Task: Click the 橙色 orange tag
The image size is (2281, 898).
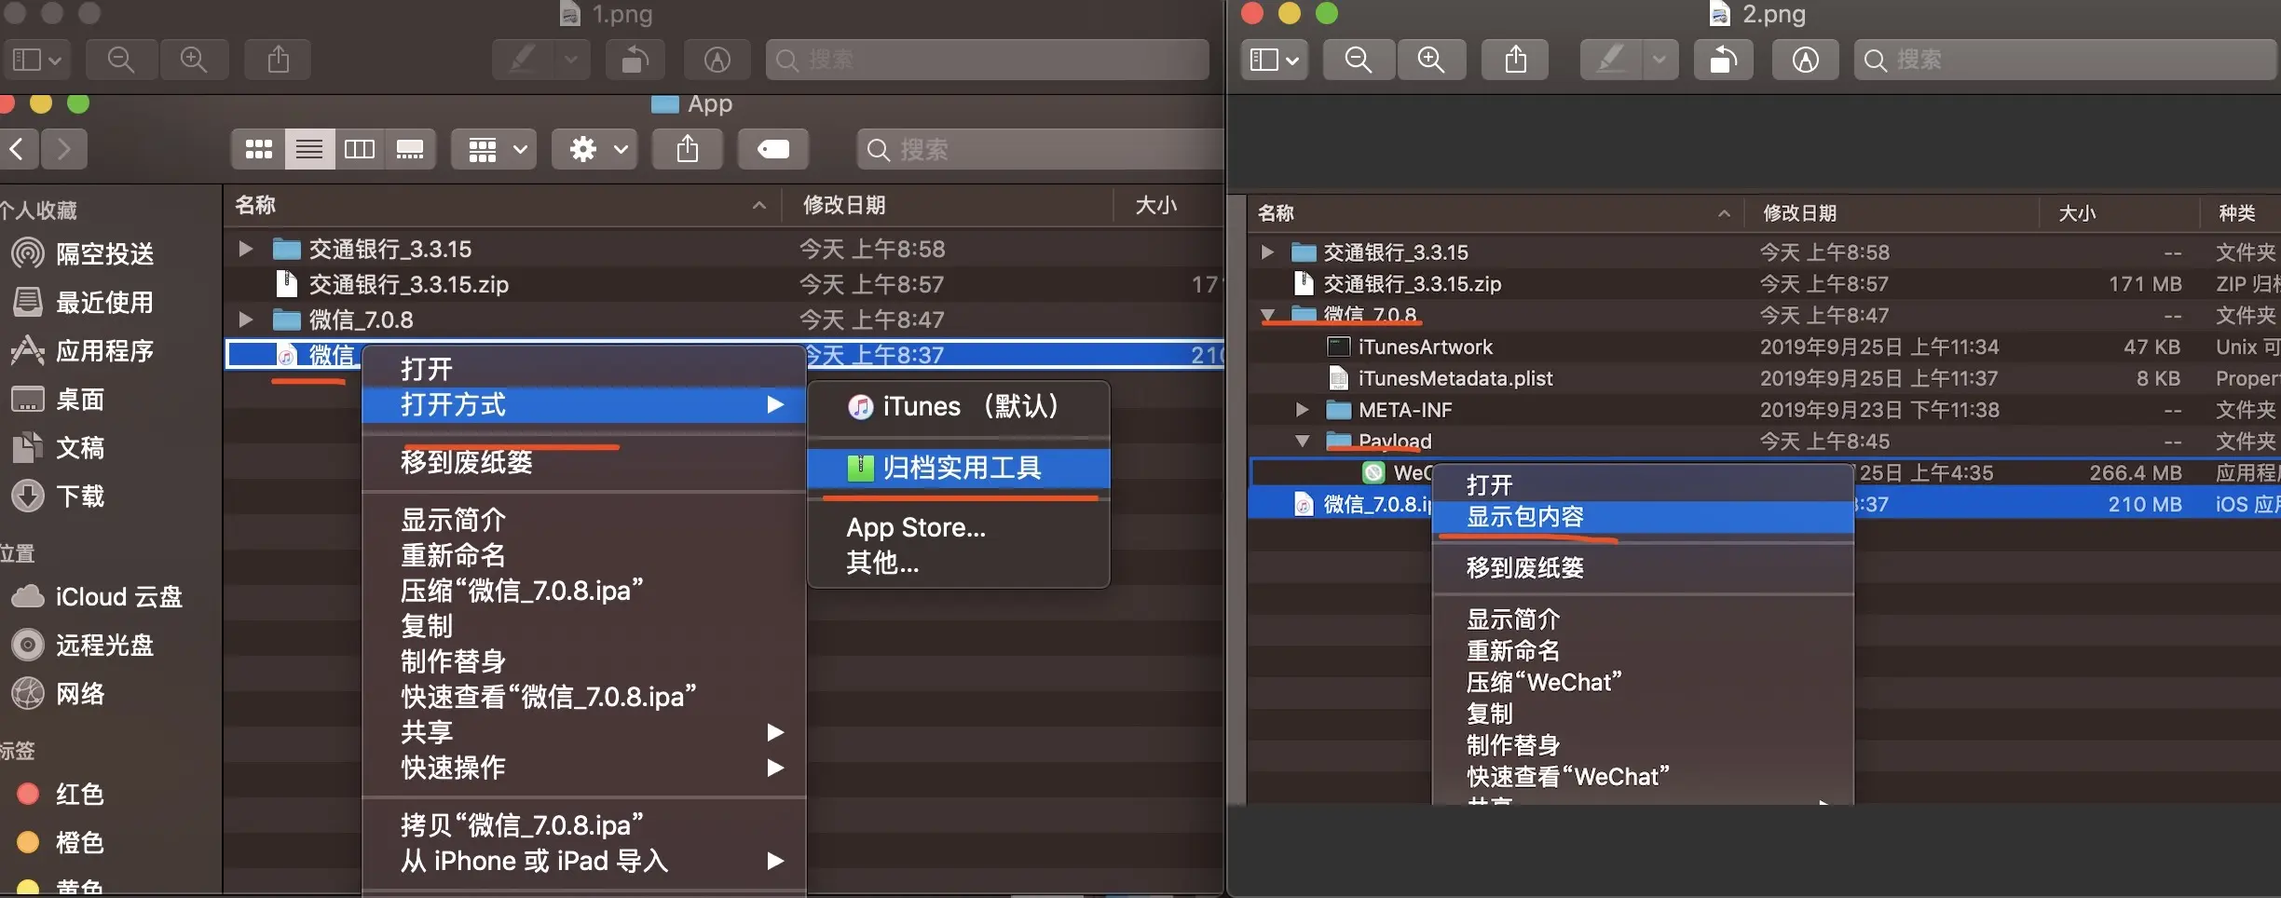Action: 60,842
